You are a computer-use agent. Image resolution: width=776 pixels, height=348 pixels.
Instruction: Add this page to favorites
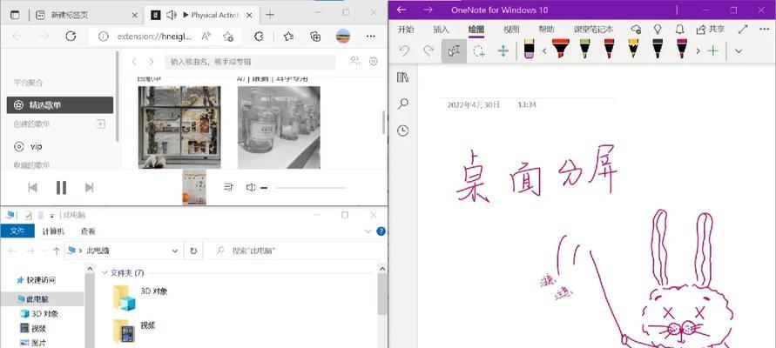tap(228, 36)
